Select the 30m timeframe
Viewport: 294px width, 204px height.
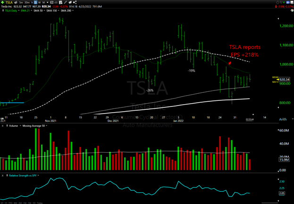(x=27, y=2)
